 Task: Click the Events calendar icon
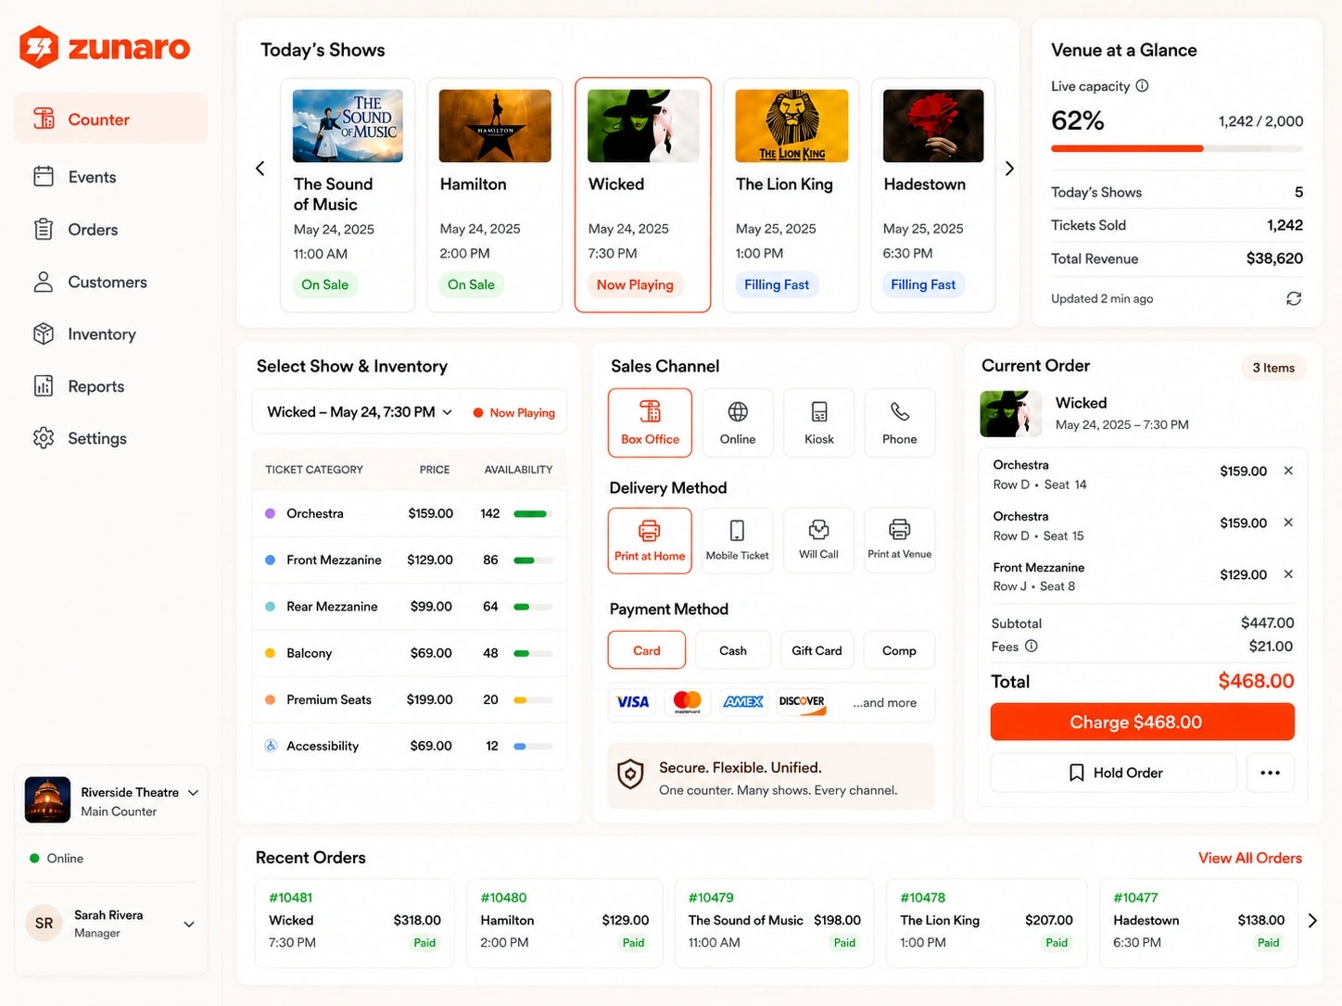pos(44,176)
